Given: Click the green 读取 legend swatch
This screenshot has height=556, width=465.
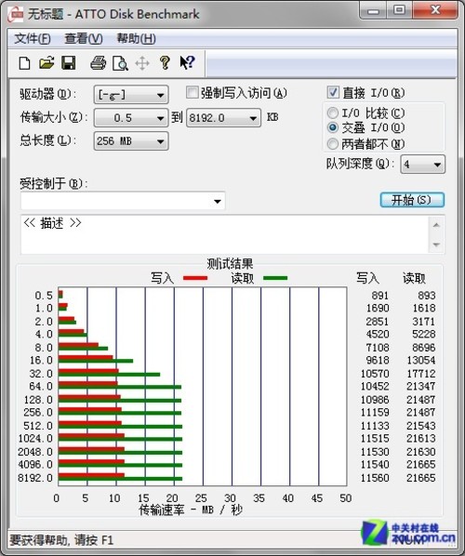Looking at the screenshot, I should pos(275,278).
